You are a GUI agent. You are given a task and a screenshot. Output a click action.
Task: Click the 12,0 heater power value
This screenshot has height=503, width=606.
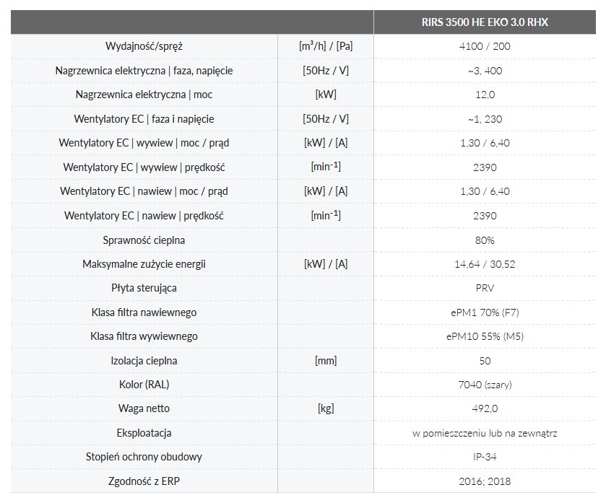tap(485, 95)
